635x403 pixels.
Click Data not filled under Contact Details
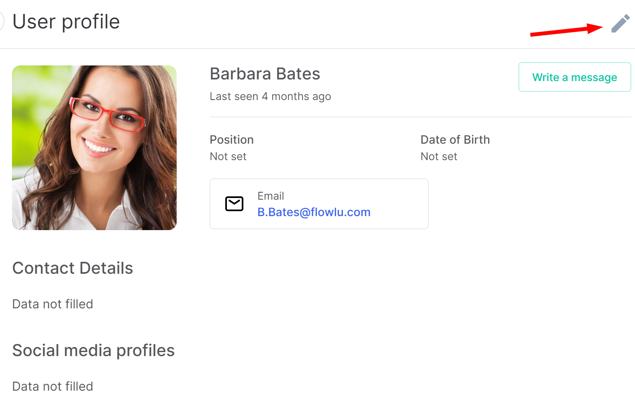pos(53,304)
